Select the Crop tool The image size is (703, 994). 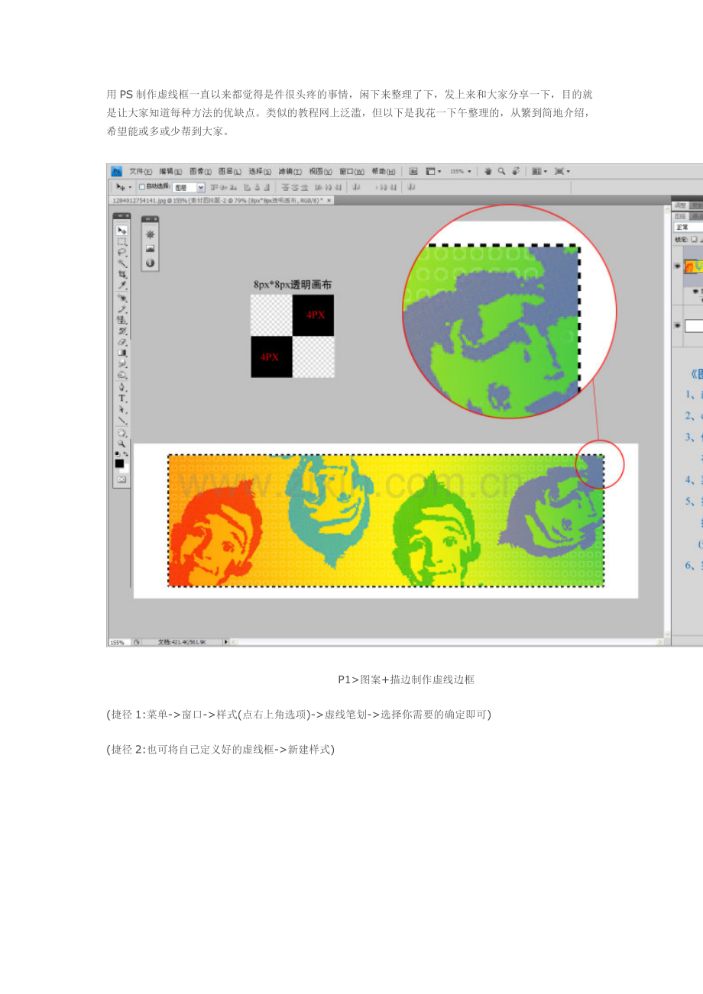tap(121, 273)
